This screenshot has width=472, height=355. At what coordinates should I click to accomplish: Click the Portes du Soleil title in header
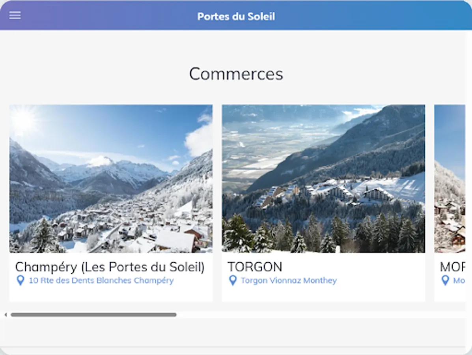coord(236,16)
